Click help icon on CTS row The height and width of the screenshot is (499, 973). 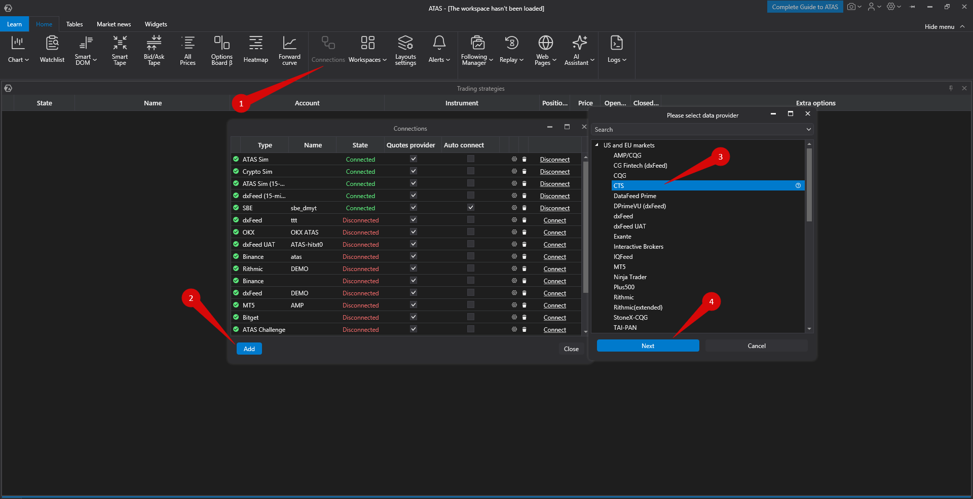click(798, 185)
